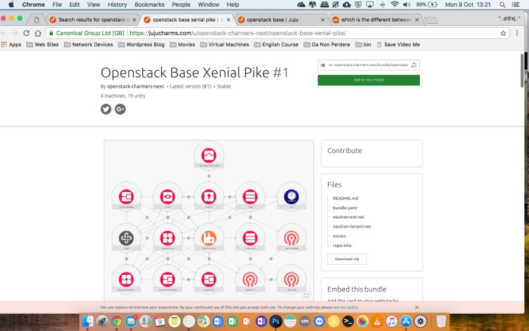
Task: Switch to the 'Search results for openstack' tab
Action: (92, 20)
